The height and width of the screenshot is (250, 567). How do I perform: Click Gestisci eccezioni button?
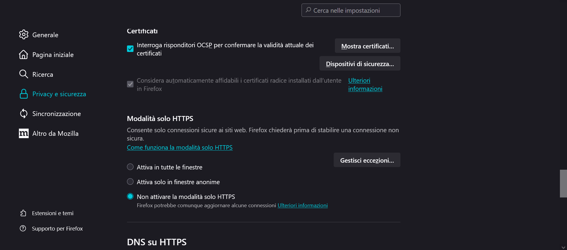pos(367,160)
